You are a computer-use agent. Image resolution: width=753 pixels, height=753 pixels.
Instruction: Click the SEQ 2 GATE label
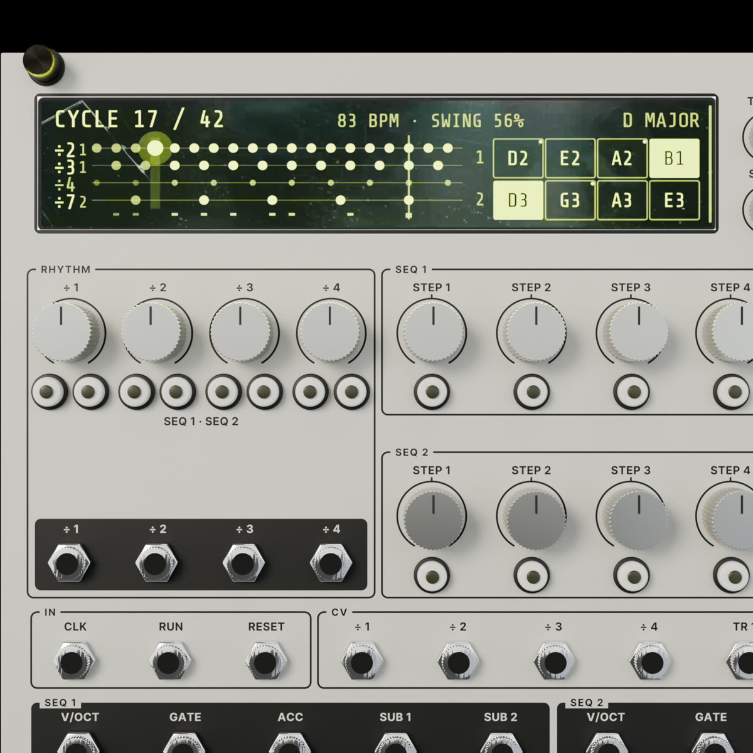click(711, 717)
